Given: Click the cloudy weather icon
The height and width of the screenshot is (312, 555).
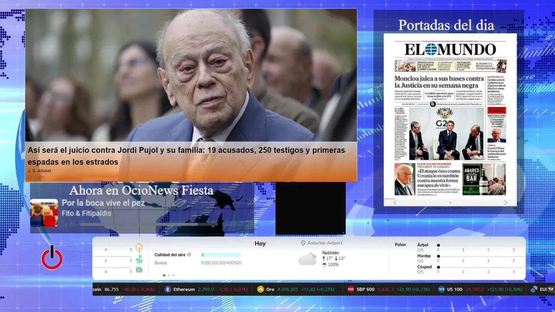Looking at the screenshot, I should click(x=307, y=259).
